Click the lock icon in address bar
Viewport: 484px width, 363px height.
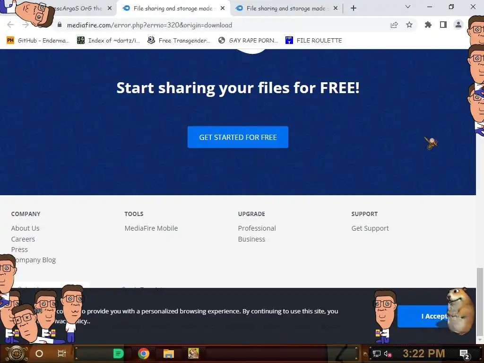pyautogui.click(x=60, y=25)
